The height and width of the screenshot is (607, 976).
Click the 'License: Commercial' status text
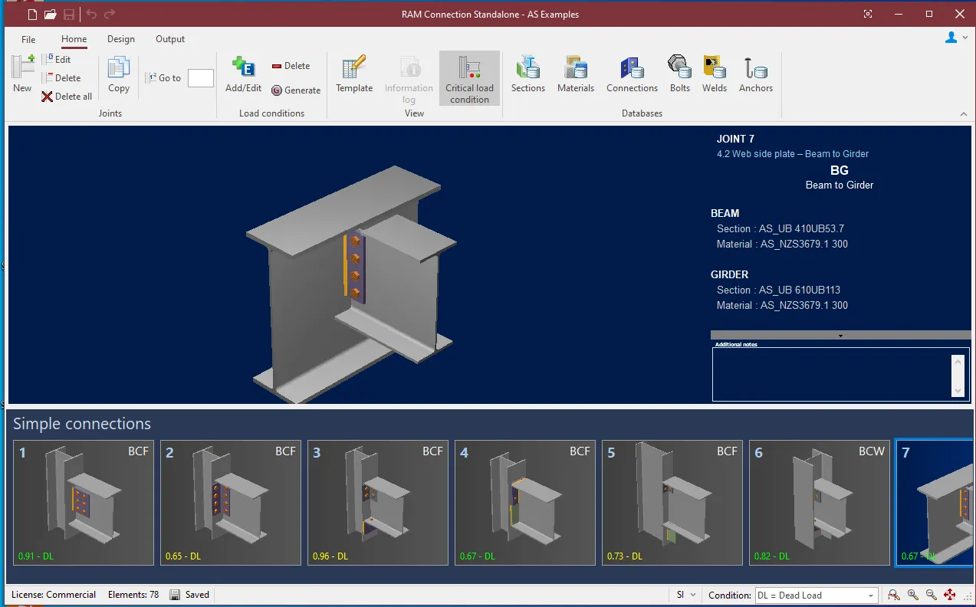click(54, 595)
